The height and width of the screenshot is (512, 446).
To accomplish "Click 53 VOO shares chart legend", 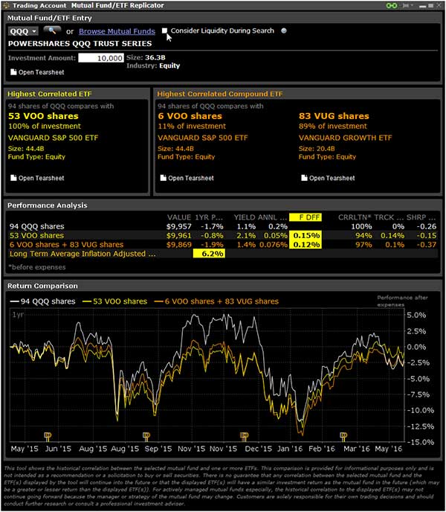I will [x=114, y=301].
